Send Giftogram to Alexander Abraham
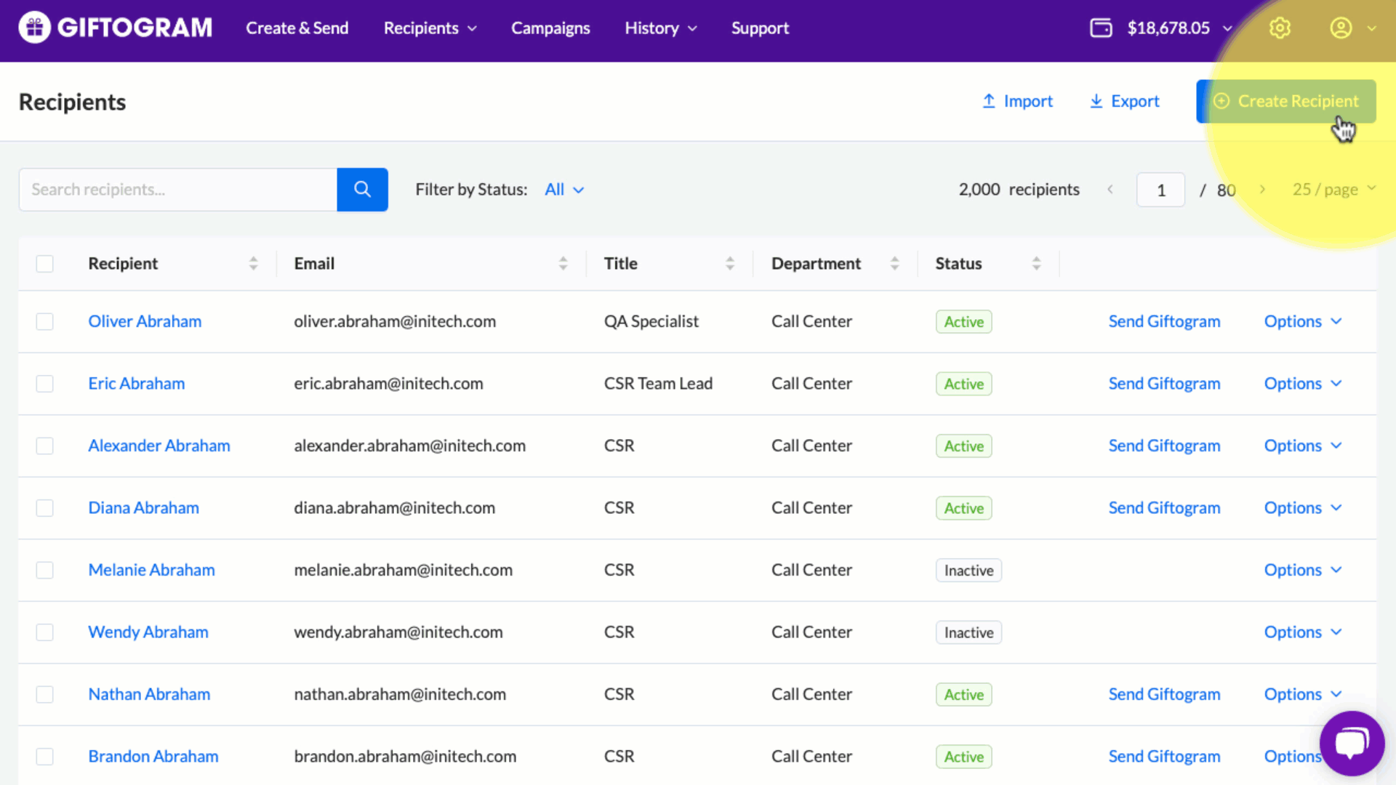This screenshot has height=785, width=1396. tap(1164, 446)
